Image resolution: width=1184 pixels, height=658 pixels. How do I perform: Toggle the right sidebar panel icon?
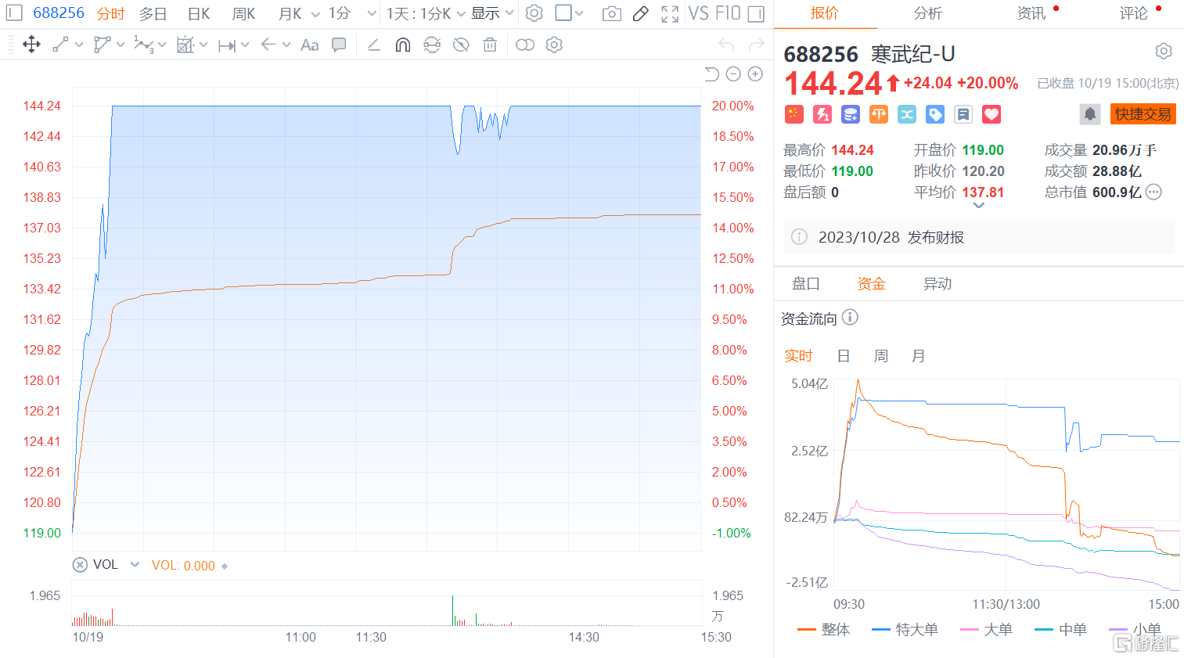click(756, 13)
